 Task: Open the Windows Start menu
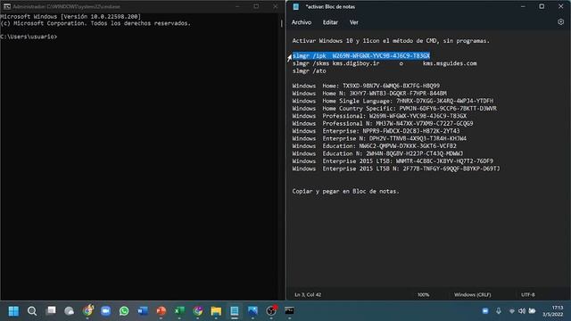coord(13,311)
